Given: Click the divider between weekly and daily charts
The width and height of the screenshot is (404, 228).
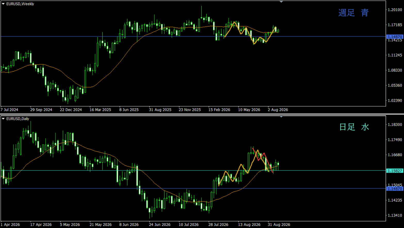Looking at the screenshot, I should [202, 114].
